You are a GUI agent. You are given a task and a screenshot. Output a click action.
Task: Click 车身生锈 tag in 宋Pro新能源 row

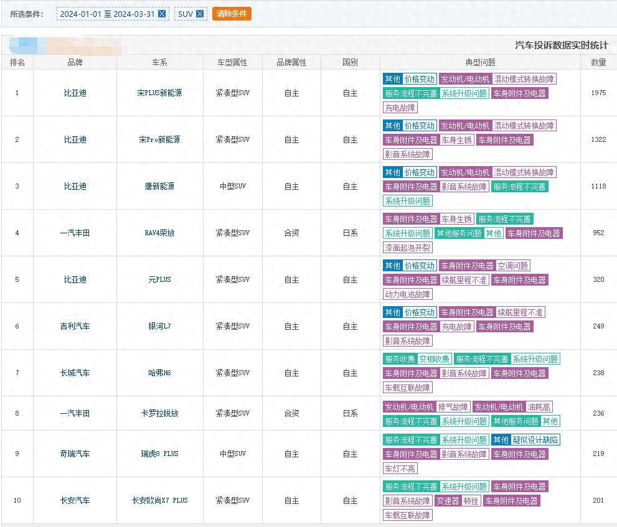click(x=456, y=140)
